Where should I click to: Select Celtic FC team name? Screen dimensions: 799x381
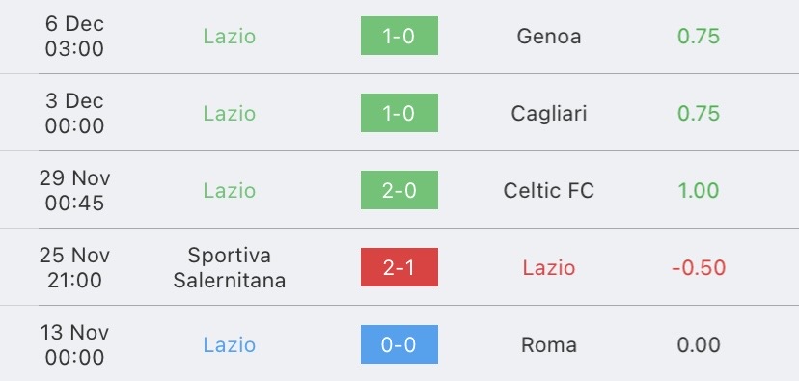coord(549,191)
